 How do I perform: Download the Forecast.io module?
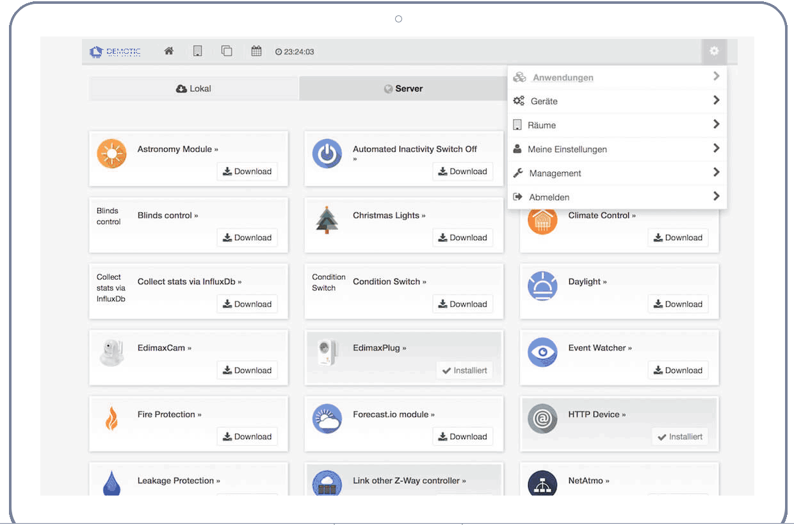click(x=462, y=437)
